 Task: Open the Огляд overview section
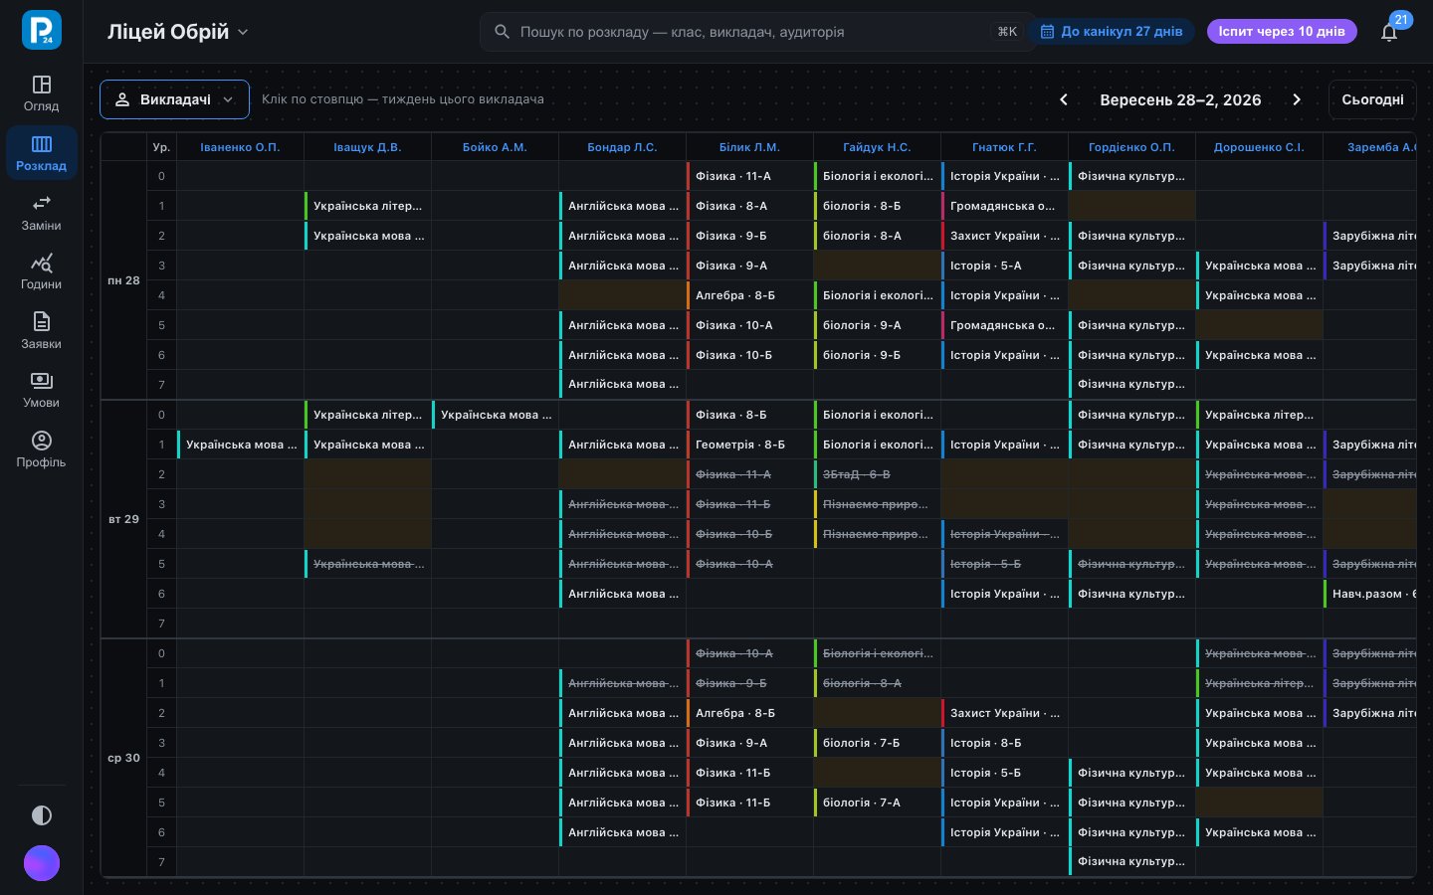click(x=41, y=93)
